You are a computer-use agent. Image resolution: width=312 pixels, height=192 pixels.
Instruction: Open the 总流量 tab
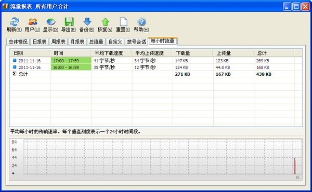tap(96, 42)
